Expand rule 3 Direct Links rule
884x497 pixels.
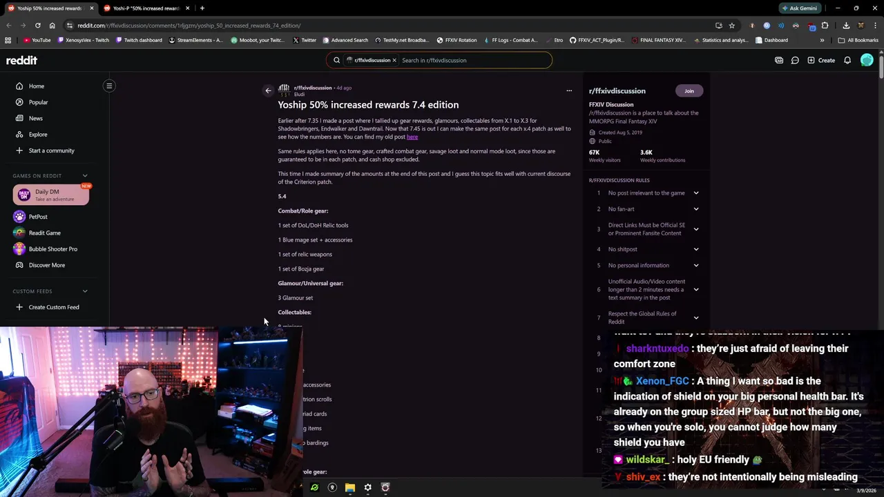click(695, 229)
